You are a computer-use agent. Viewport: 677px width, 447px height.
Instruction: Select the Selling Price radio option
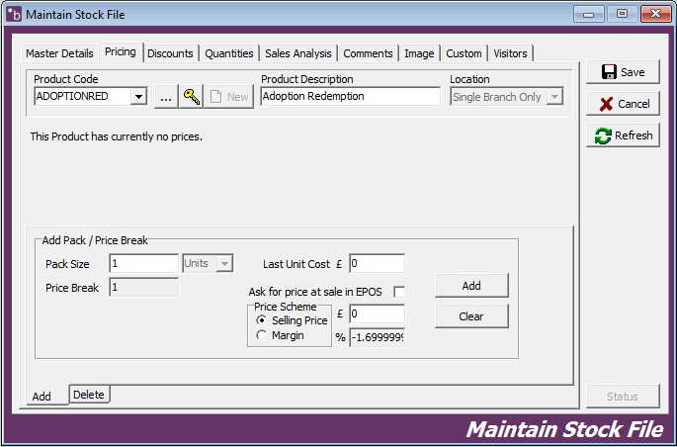262,320
